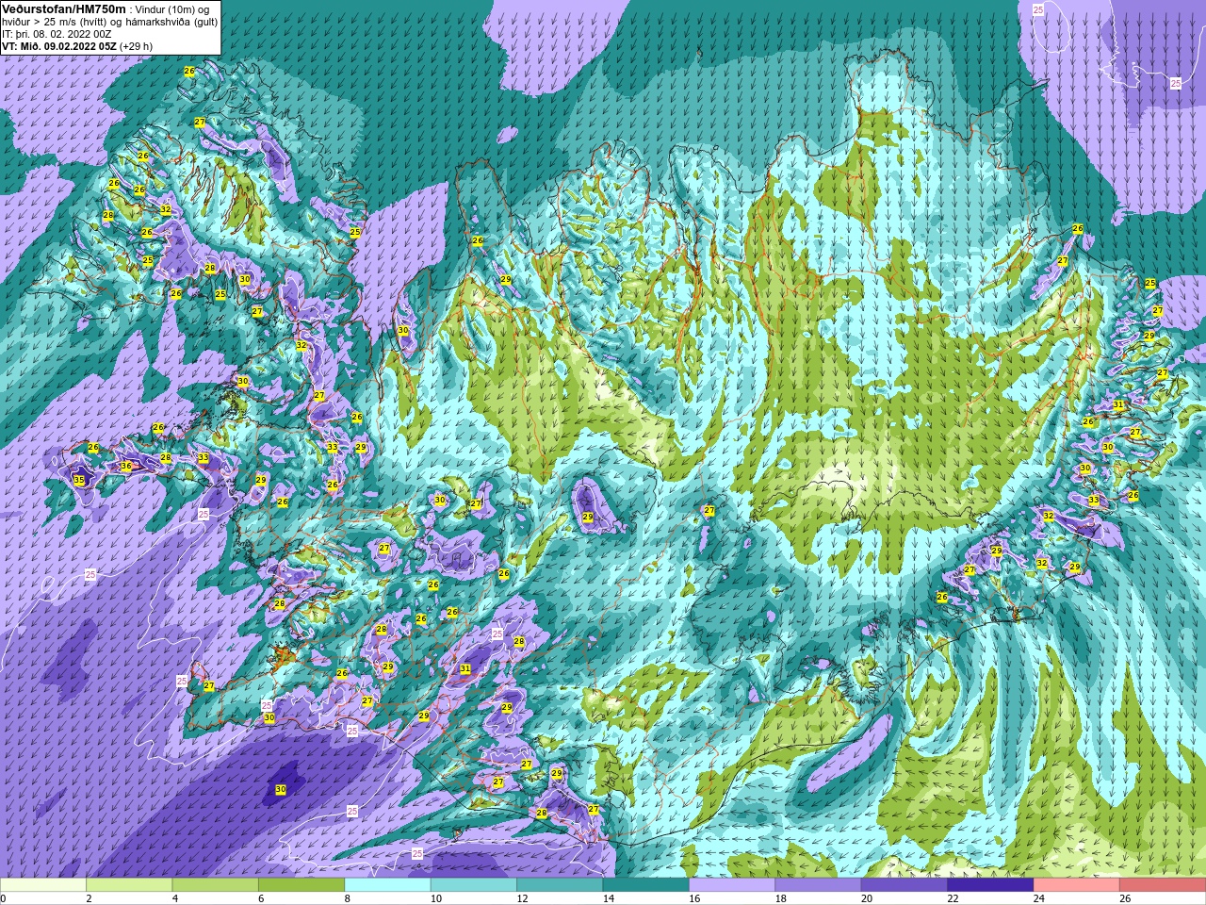Click the pale cyan 8–10 m/s legend swatch

387,885
